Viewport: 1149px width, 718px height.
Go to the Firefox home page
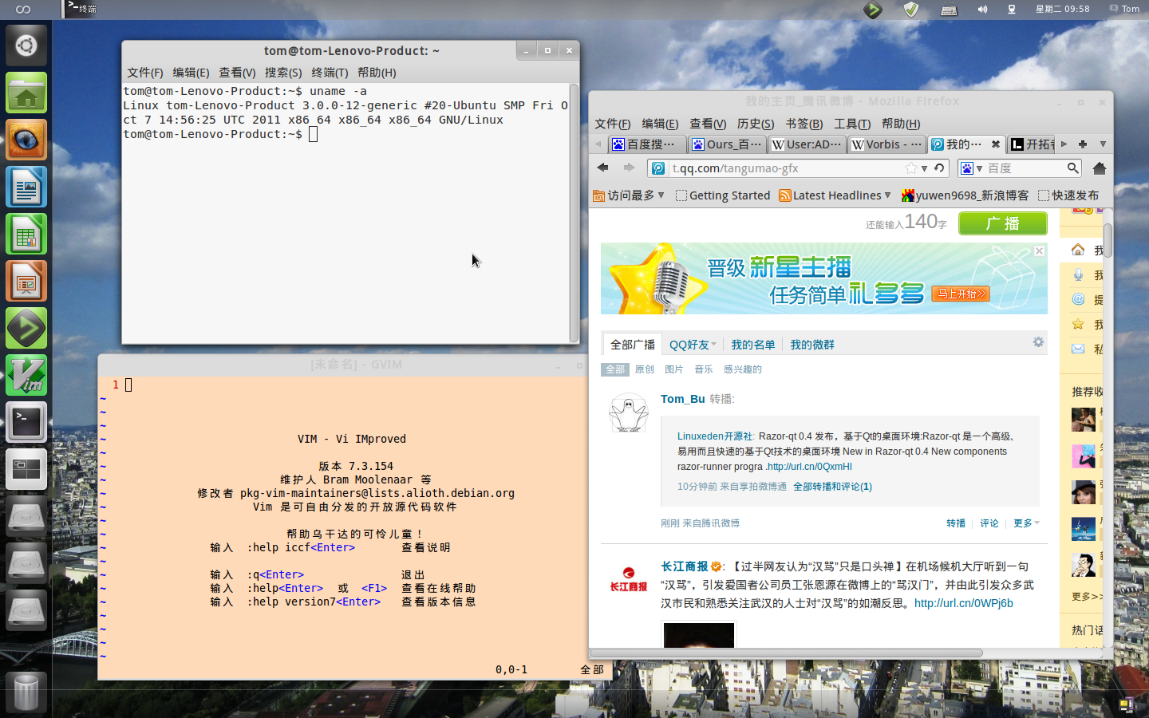click(1099, 168)
